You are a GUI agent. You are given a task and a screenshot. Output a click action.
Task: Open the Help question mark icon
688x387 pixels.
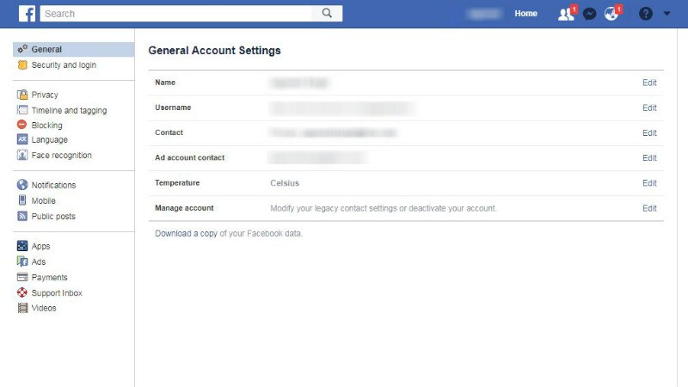[646, 14]
